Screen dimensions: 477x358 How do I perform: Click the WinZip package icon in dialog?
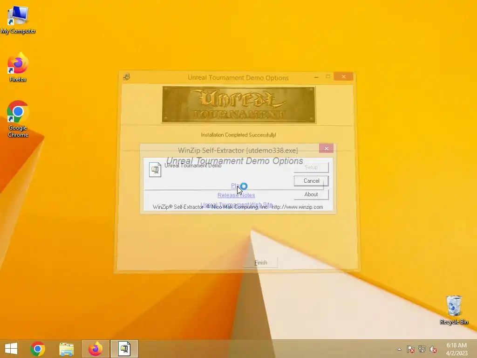point(155,169)
